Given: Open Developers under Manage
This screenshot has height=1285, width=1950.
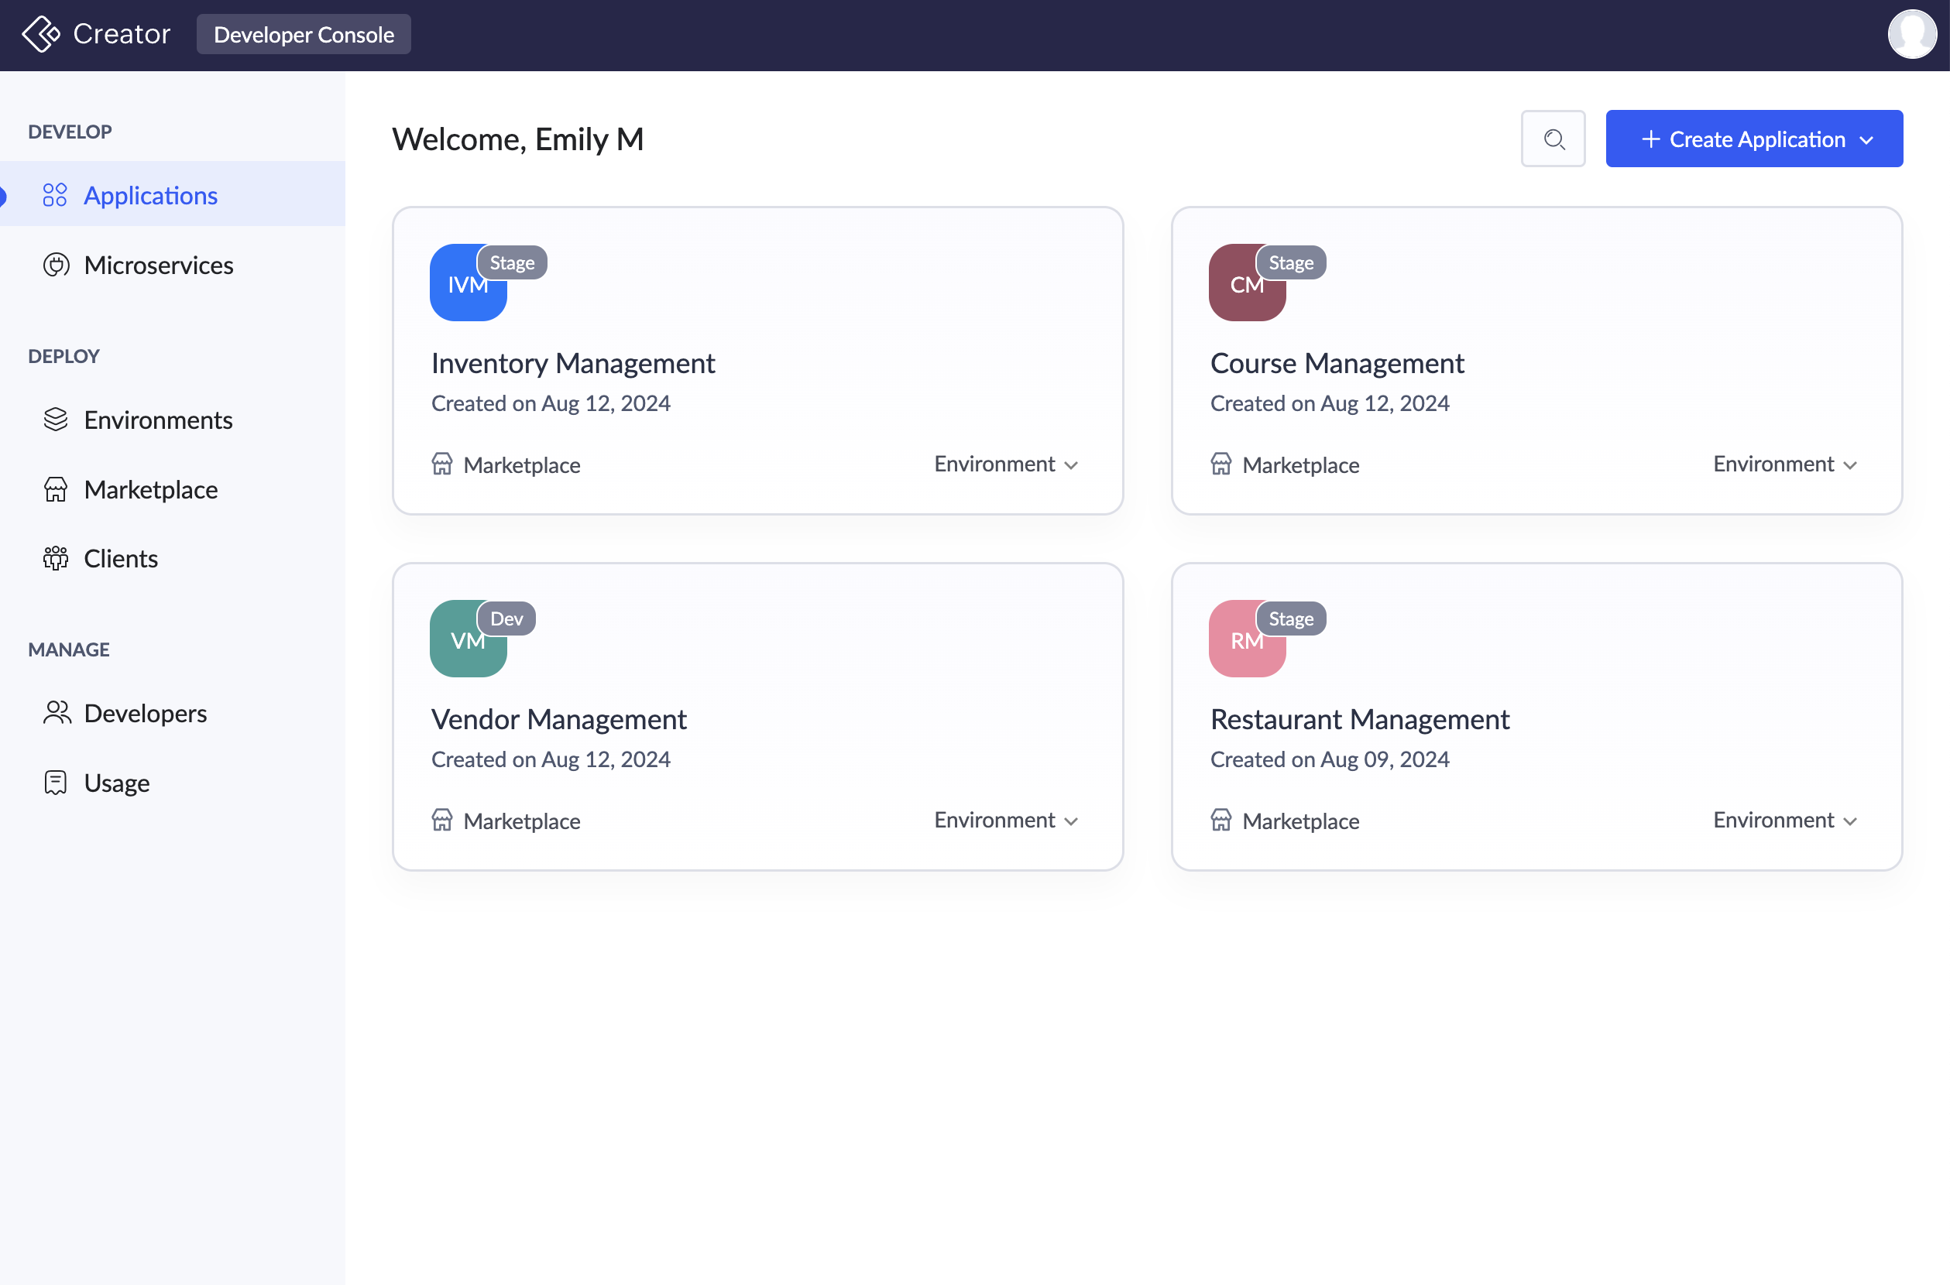Looking at the screenshot, I should click(x=145, y=714).
